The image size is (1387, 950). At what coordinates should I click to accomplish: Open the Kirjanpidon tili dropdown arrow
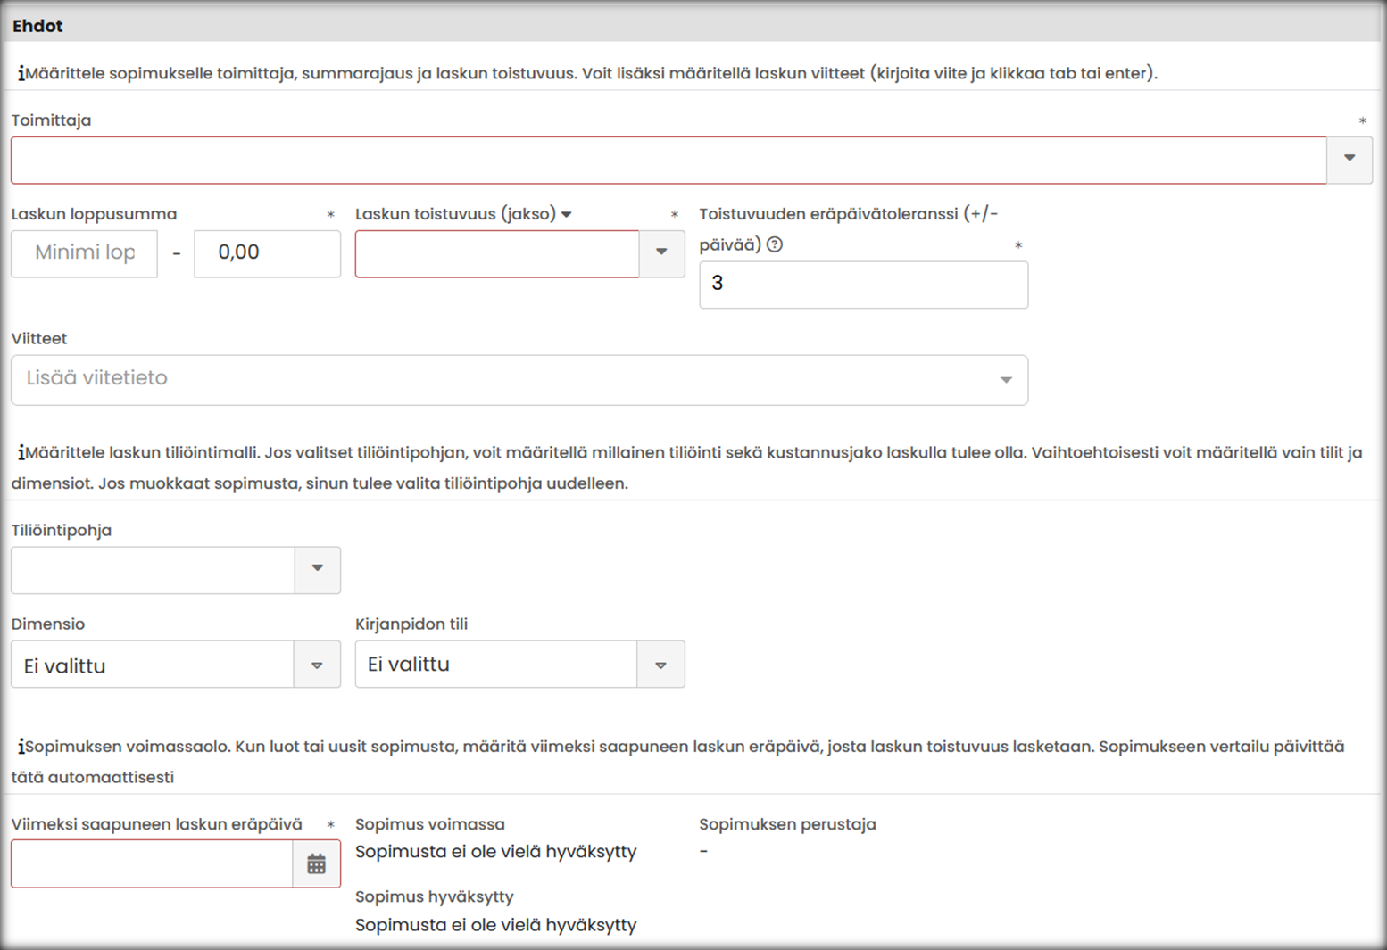pyautogui.click(x=660, y=665)
